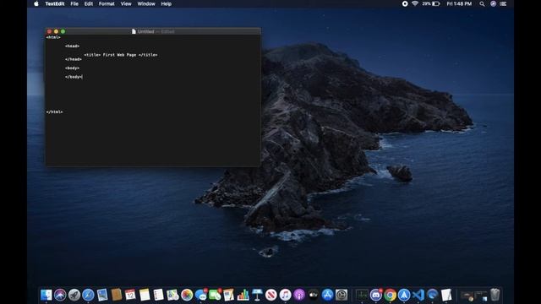Open Podcasts from the Dock
The width and height of the screenshot is (541, 304).
click(x=299, y=295)
